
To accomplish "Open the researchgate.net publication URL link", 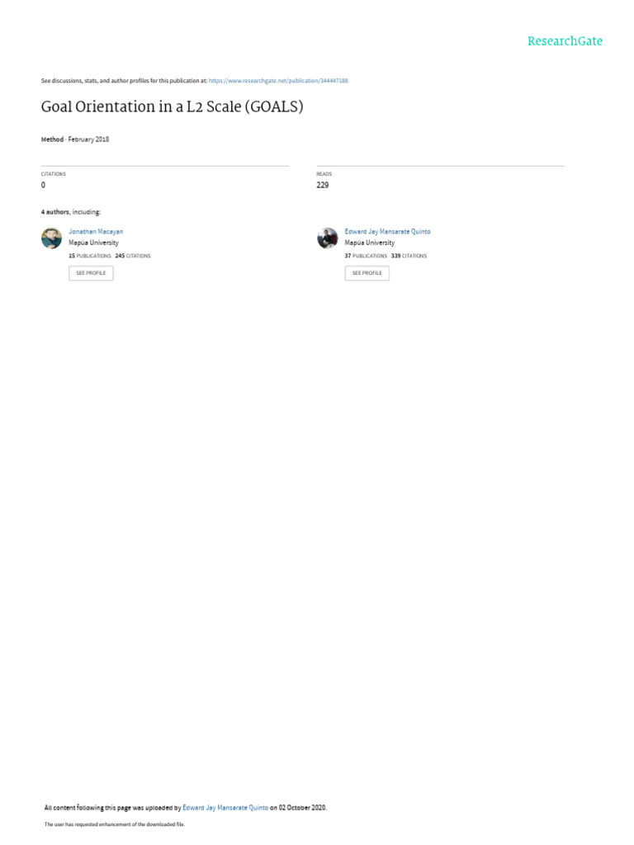I will (278, 81).
